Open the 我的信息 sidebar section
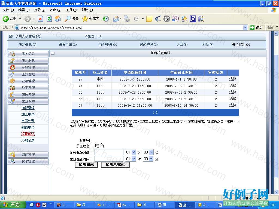 [x=28, y=54]
